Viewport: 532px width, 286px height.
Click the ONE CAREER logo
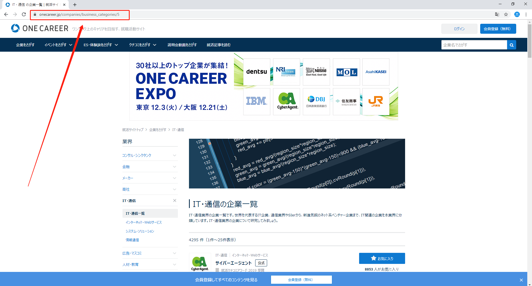(x=40, y=28)
